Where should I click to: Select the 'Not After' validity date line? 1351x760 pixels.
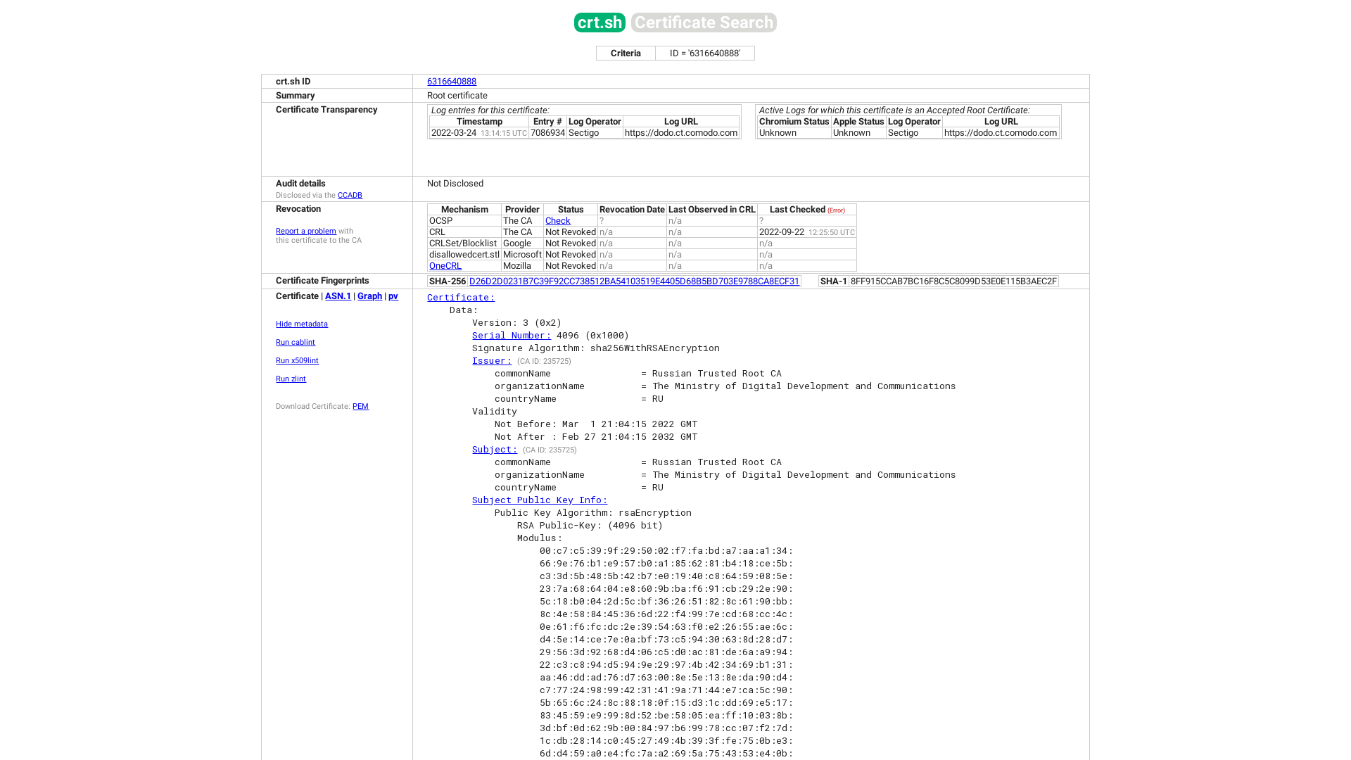596,437
